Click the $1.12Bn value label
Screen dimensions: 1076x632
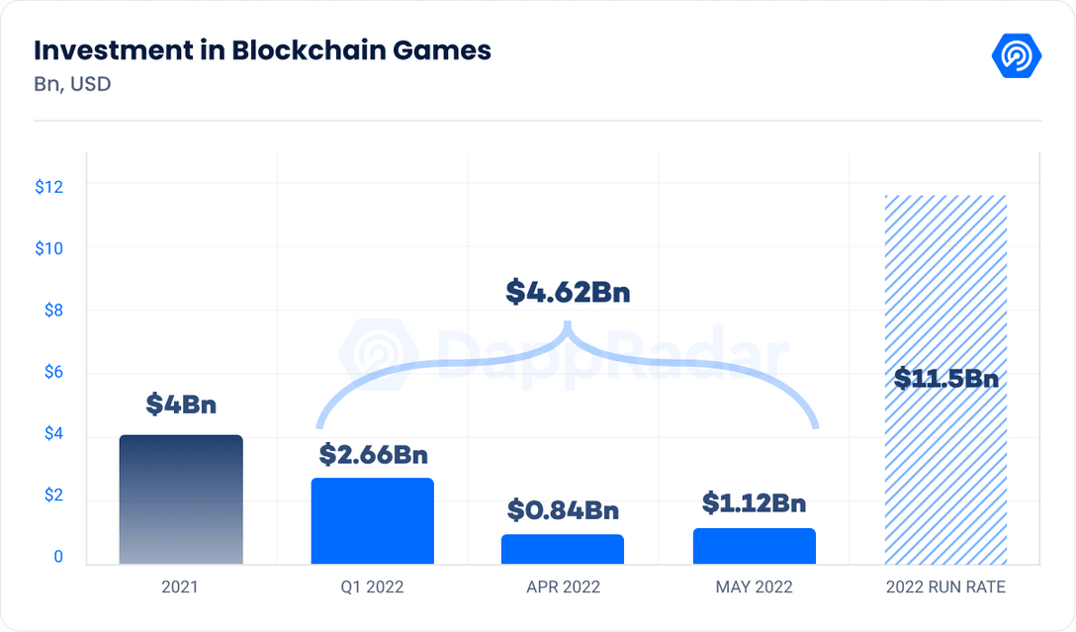coord(755,503)
